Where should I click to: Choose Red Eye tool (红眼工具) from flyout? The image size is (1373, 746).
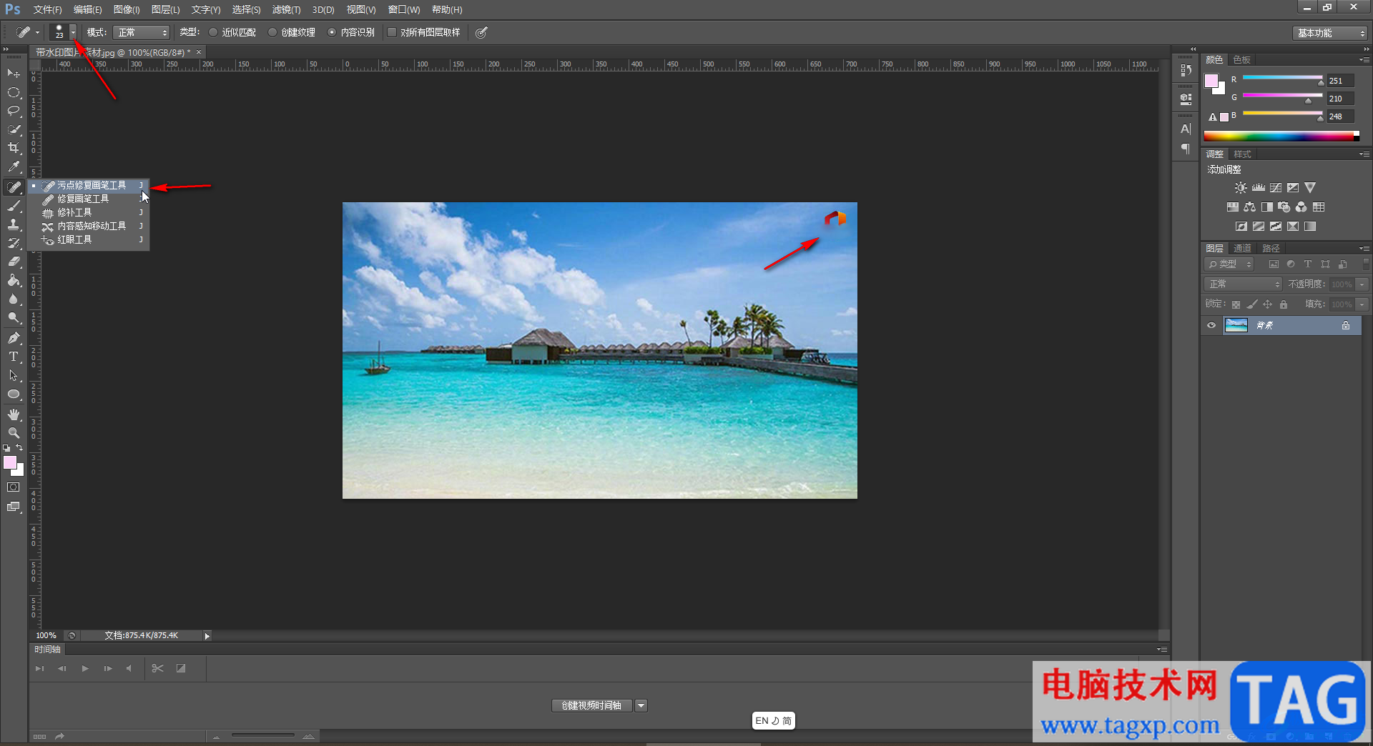(89, 239)
